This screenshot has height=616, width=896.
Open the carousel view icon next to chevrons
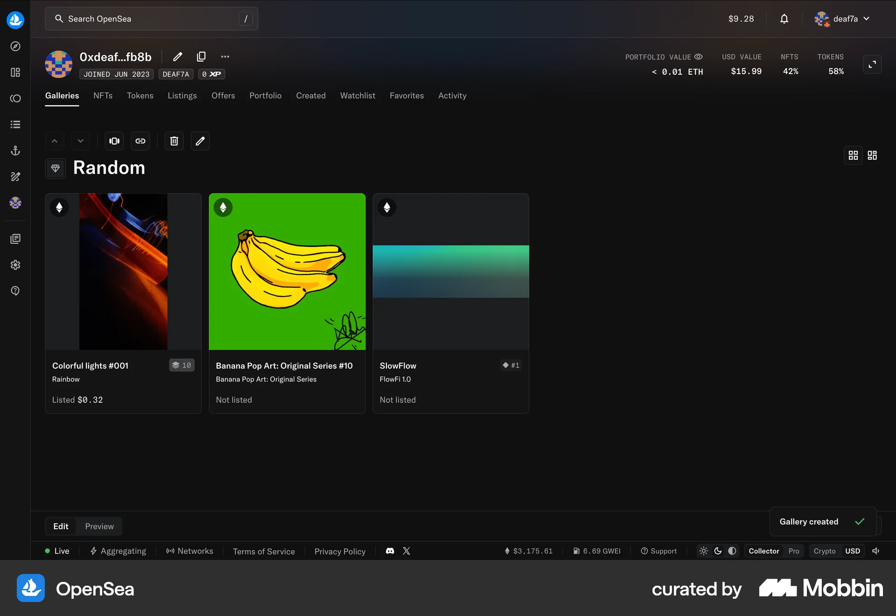[x=114, y=141]
